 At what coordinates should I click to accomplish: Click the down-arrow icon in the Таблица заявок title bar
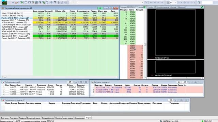(179, 82)
